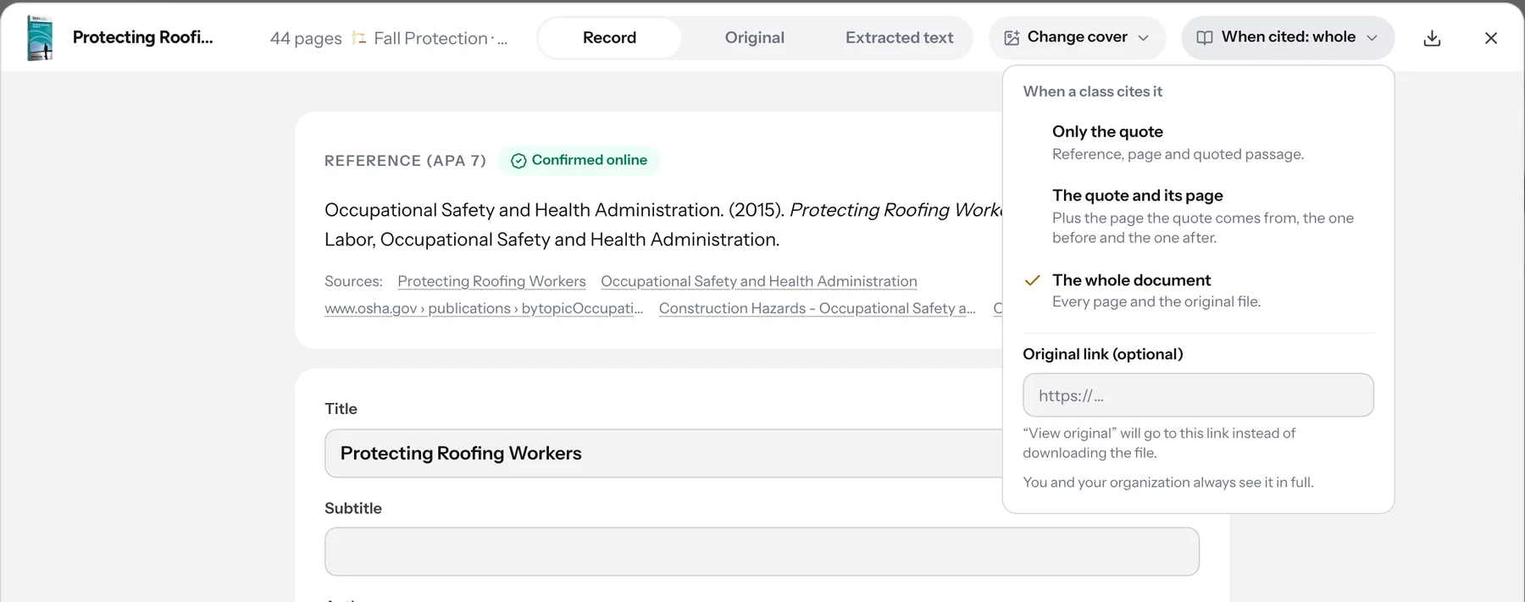Click the Confirmed online checkmark icon
The image size is (1525, 602).
click(518, 161)
